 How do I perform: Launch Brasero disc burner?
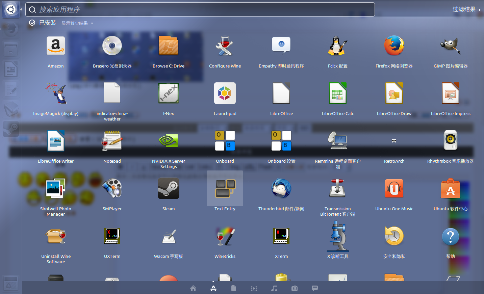click(x=112, y=46)
